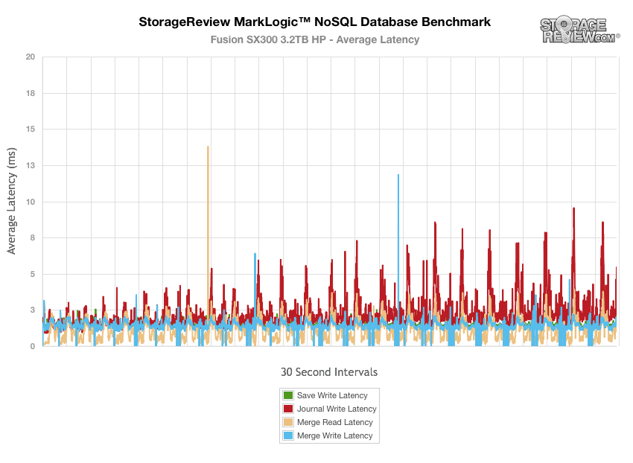Click the StorageReview.com logo
The image size is (633, 463).
tap(579, 30)
